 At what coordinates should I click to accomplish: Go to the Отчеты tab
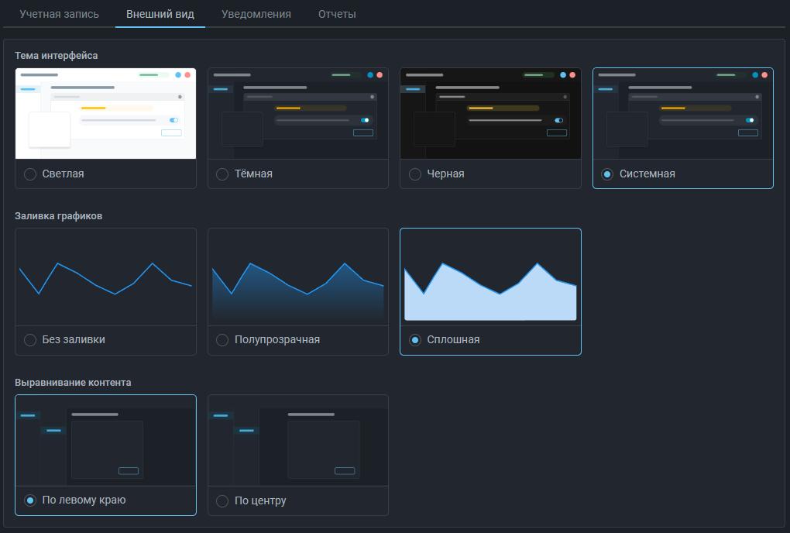point(337,14)
